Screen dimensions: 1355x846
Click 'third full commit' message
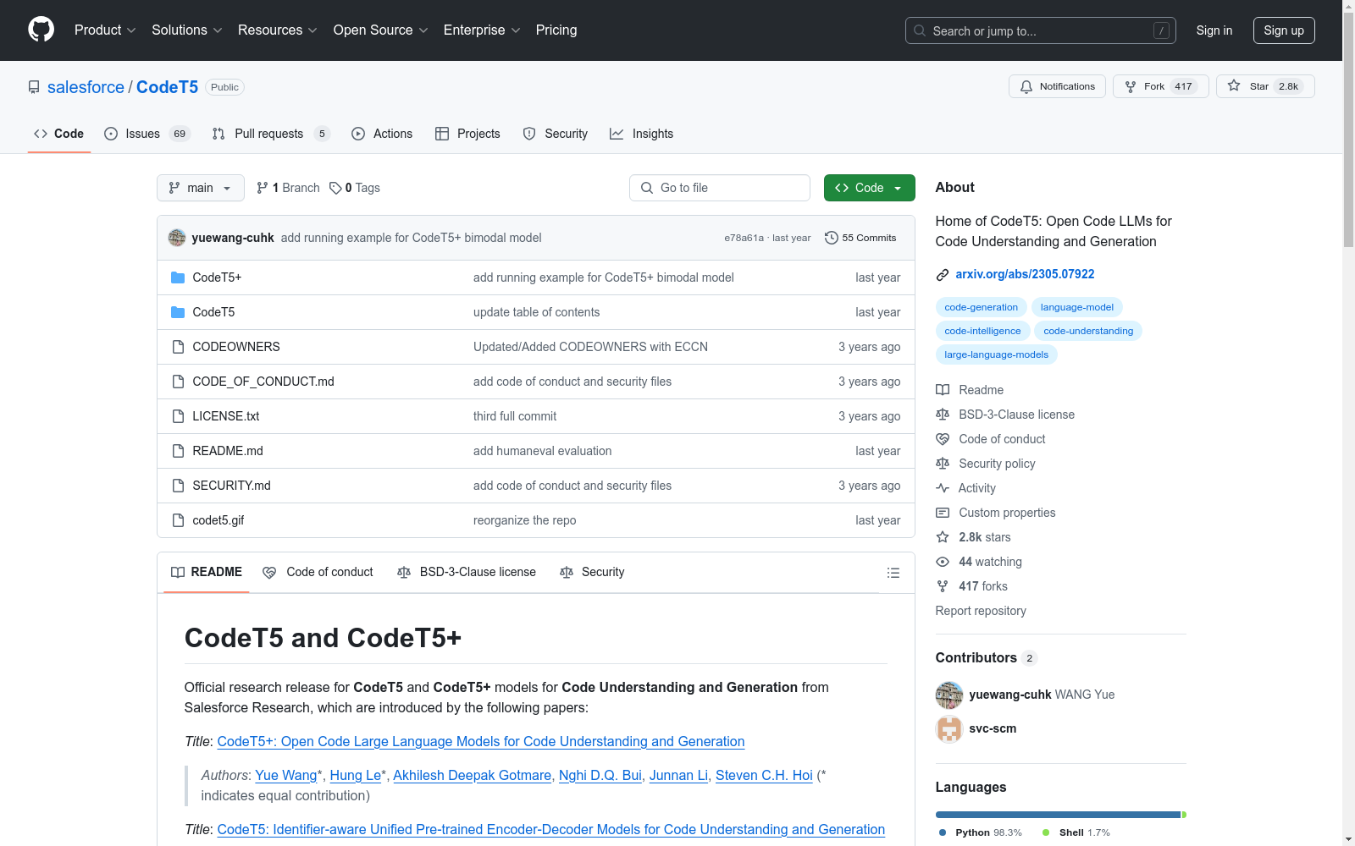515,416
